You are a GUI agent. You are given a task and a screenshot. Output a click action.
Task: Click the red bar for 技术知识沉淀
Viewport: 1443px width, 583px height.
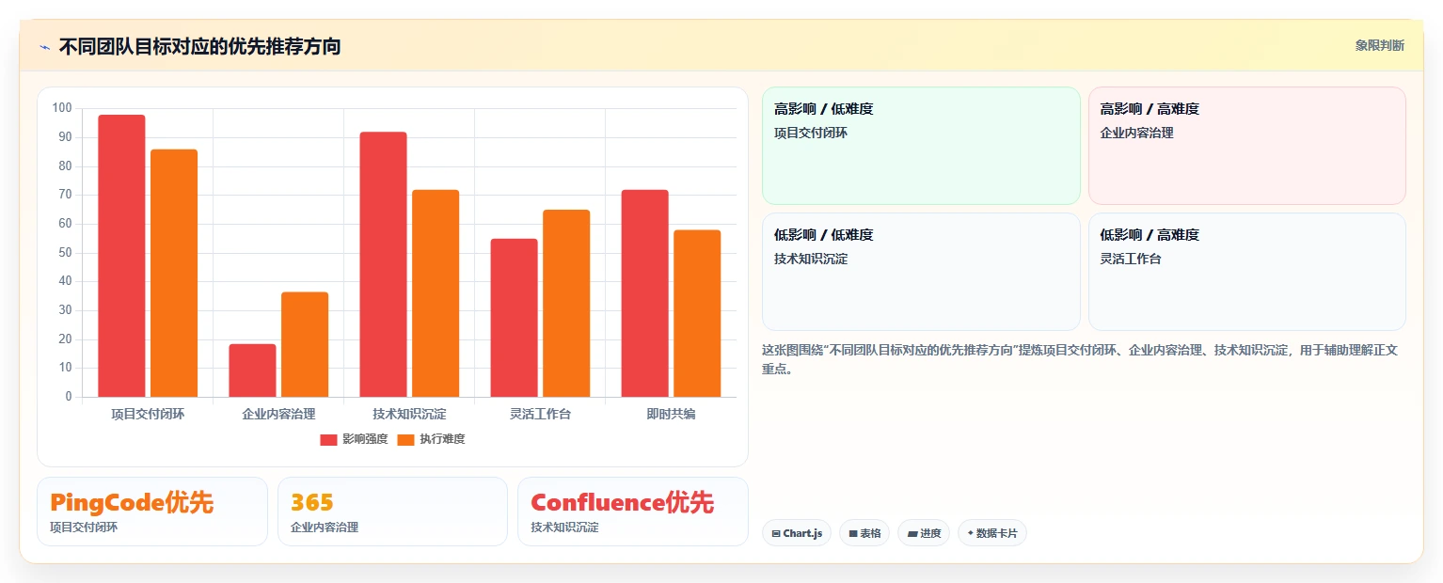tap(383, 264)
